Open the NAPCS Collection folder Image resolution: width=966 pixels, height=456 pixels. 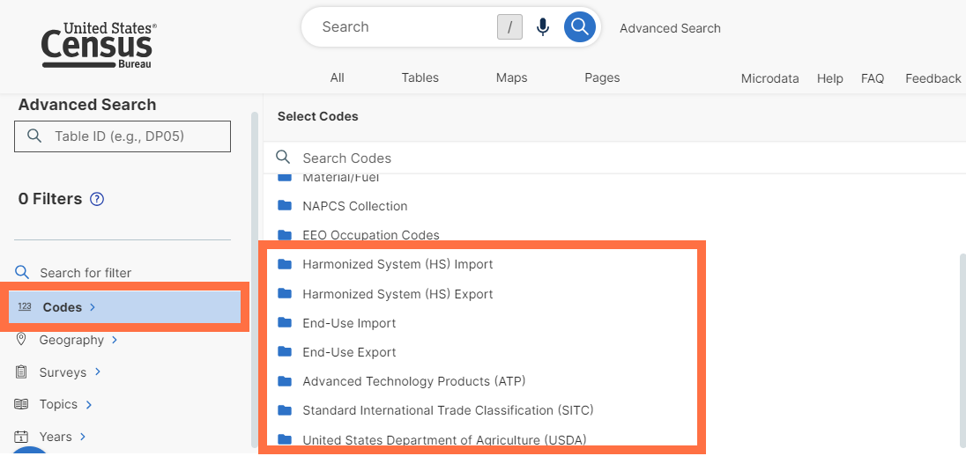[355, 206]
